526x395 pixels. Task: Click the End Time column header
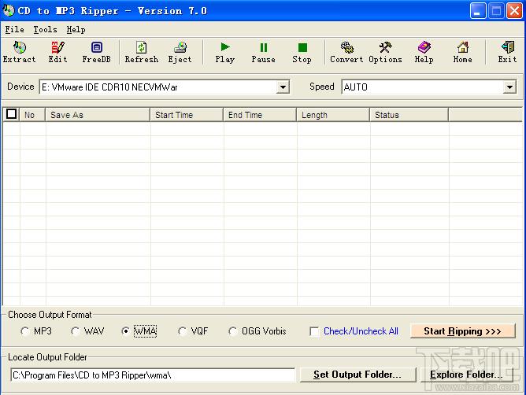(x=261, y=115)
